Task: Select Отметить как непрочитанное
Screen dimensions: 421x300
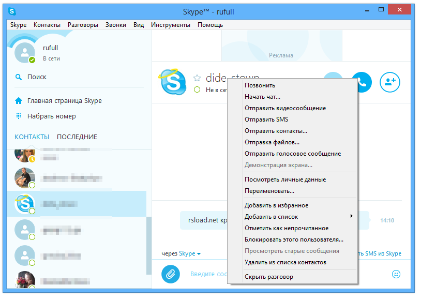Action: tap(293, 228)
